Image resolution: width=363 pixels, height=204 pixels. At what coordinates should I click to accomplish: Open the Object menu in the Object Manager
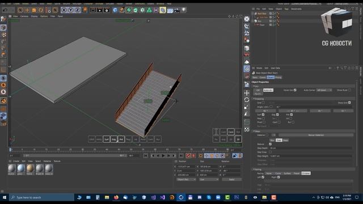(278, 9)
